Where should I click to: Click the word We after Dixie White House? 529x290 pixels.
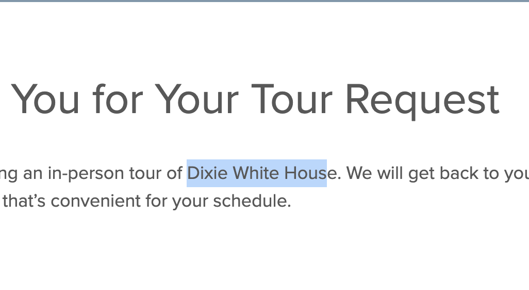359,173
